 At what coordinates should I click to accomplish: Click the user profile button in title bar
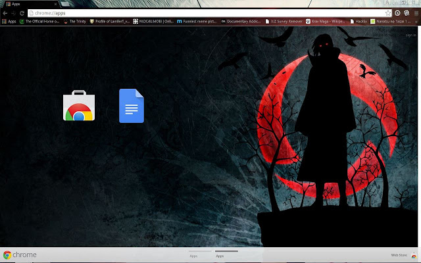387,3
